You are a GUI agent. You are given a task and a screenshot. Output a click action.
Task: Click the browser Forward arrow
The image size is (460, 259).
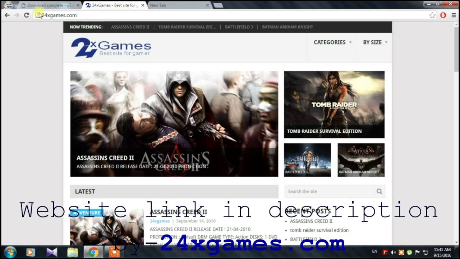pyautogui.click(x=17, y=15)
